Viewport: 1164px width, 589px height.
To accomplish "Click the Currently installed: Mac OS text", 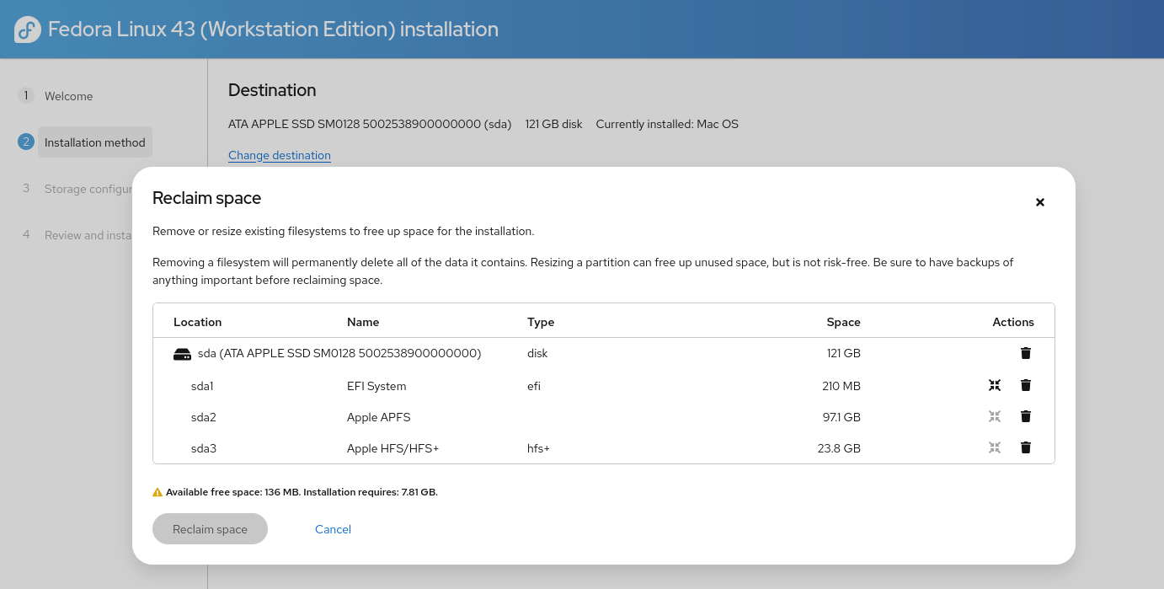I will 667,124.
